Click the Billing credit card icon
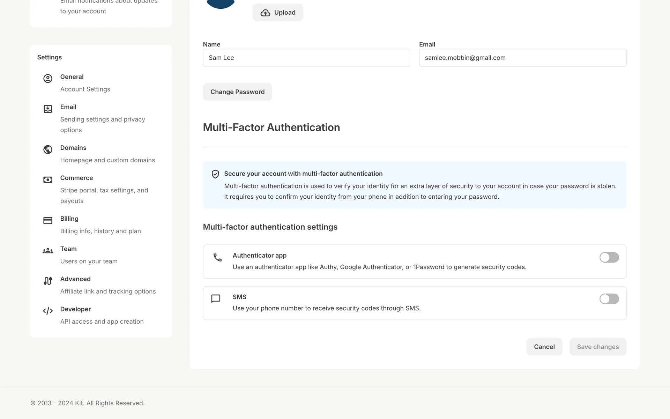Viewport: 670px width, 419px height. tap(48, 220)
